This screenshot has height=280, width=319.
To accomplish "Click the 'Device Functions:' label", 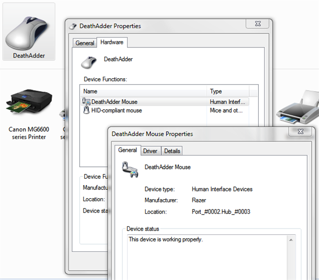I will pos(105,79).
